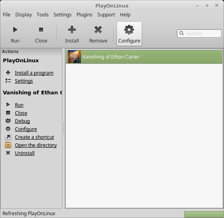The height and width of the screenshot is (218, 224).
Task: Click the Install a program link
Action: coord(34,73)
